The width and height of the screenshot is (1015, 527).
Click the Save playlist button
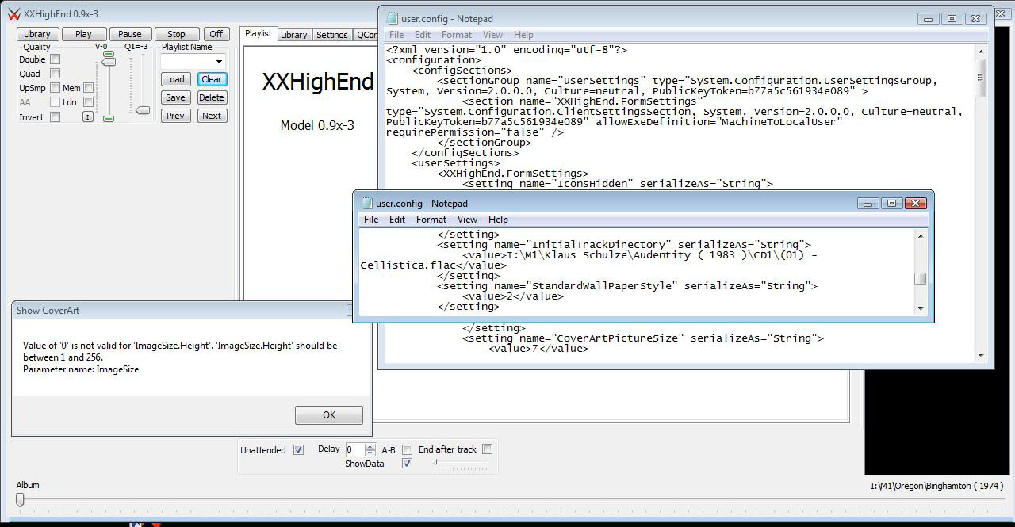click(175, 97)
